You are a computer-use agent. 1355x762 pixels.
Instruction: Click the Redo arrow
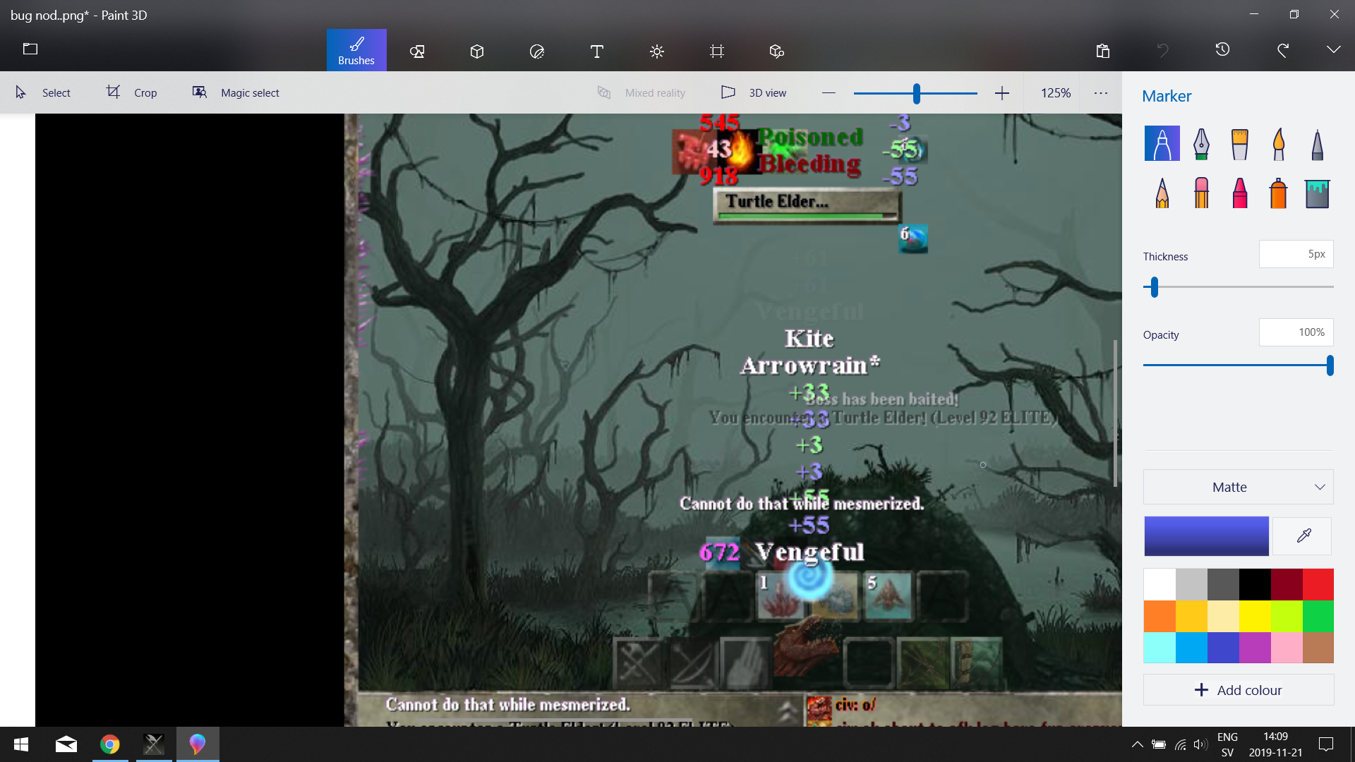(x=1283, y=50)
